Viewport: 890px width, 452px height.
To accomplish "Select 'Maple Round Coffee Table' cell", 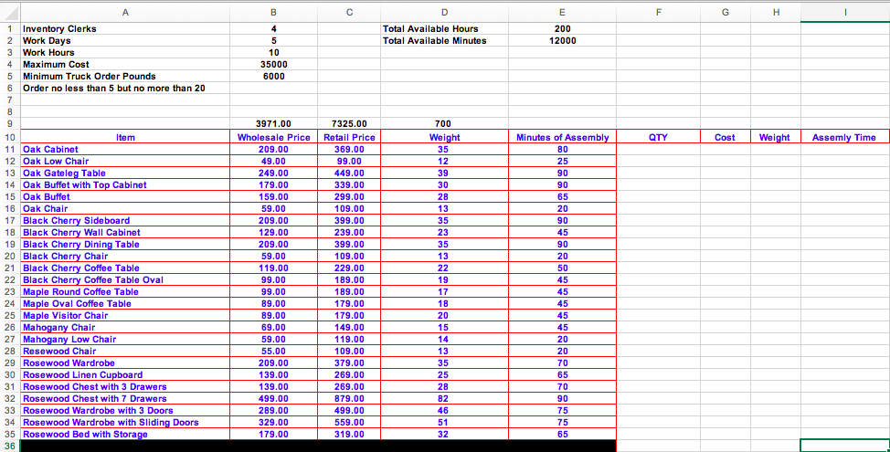I will (x=125, y=292).
